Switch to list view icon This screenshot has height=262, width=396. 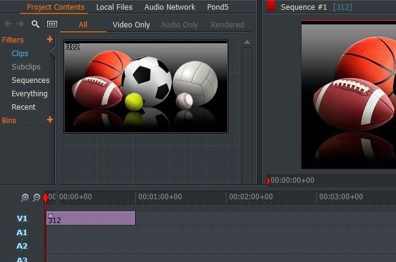pos(52,24)
